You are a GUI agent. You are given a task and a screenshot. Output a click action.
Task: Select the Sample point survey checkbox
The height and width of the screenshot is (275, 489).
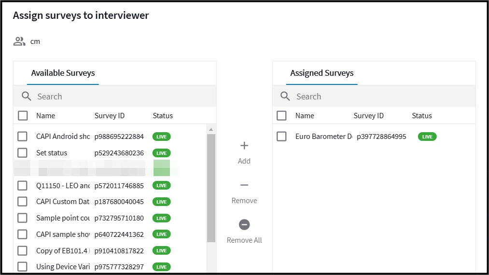coord(23,218)
